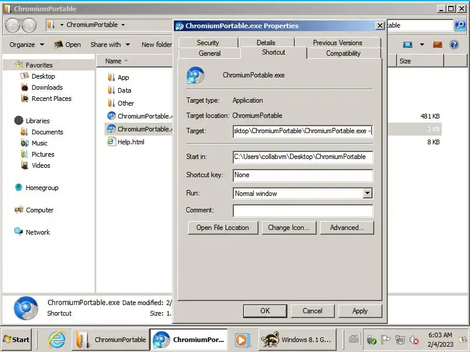Image resolution: width=470 pixels, height=352 pixels.
Task: Click the Start button
Action: tap(16, 340)
